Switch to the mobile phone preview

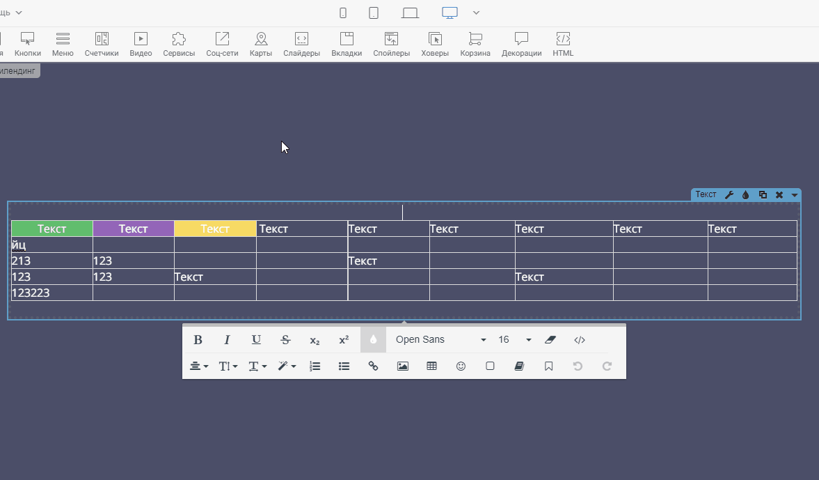click(342, 13)
